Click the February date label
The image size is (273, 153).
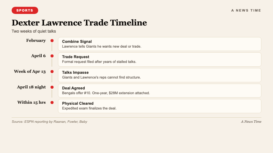tap(36, 40)
